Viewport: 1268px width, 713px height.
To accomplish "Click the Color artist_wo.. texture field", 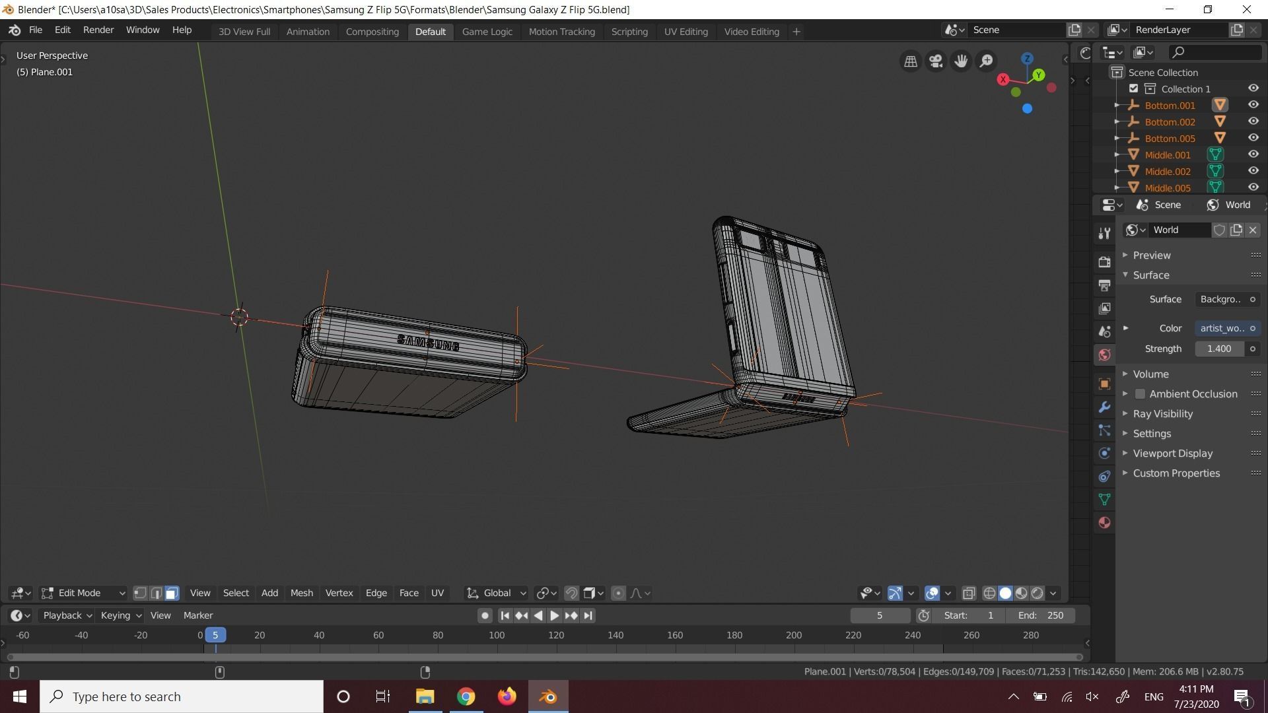I will coord(1226,328).
